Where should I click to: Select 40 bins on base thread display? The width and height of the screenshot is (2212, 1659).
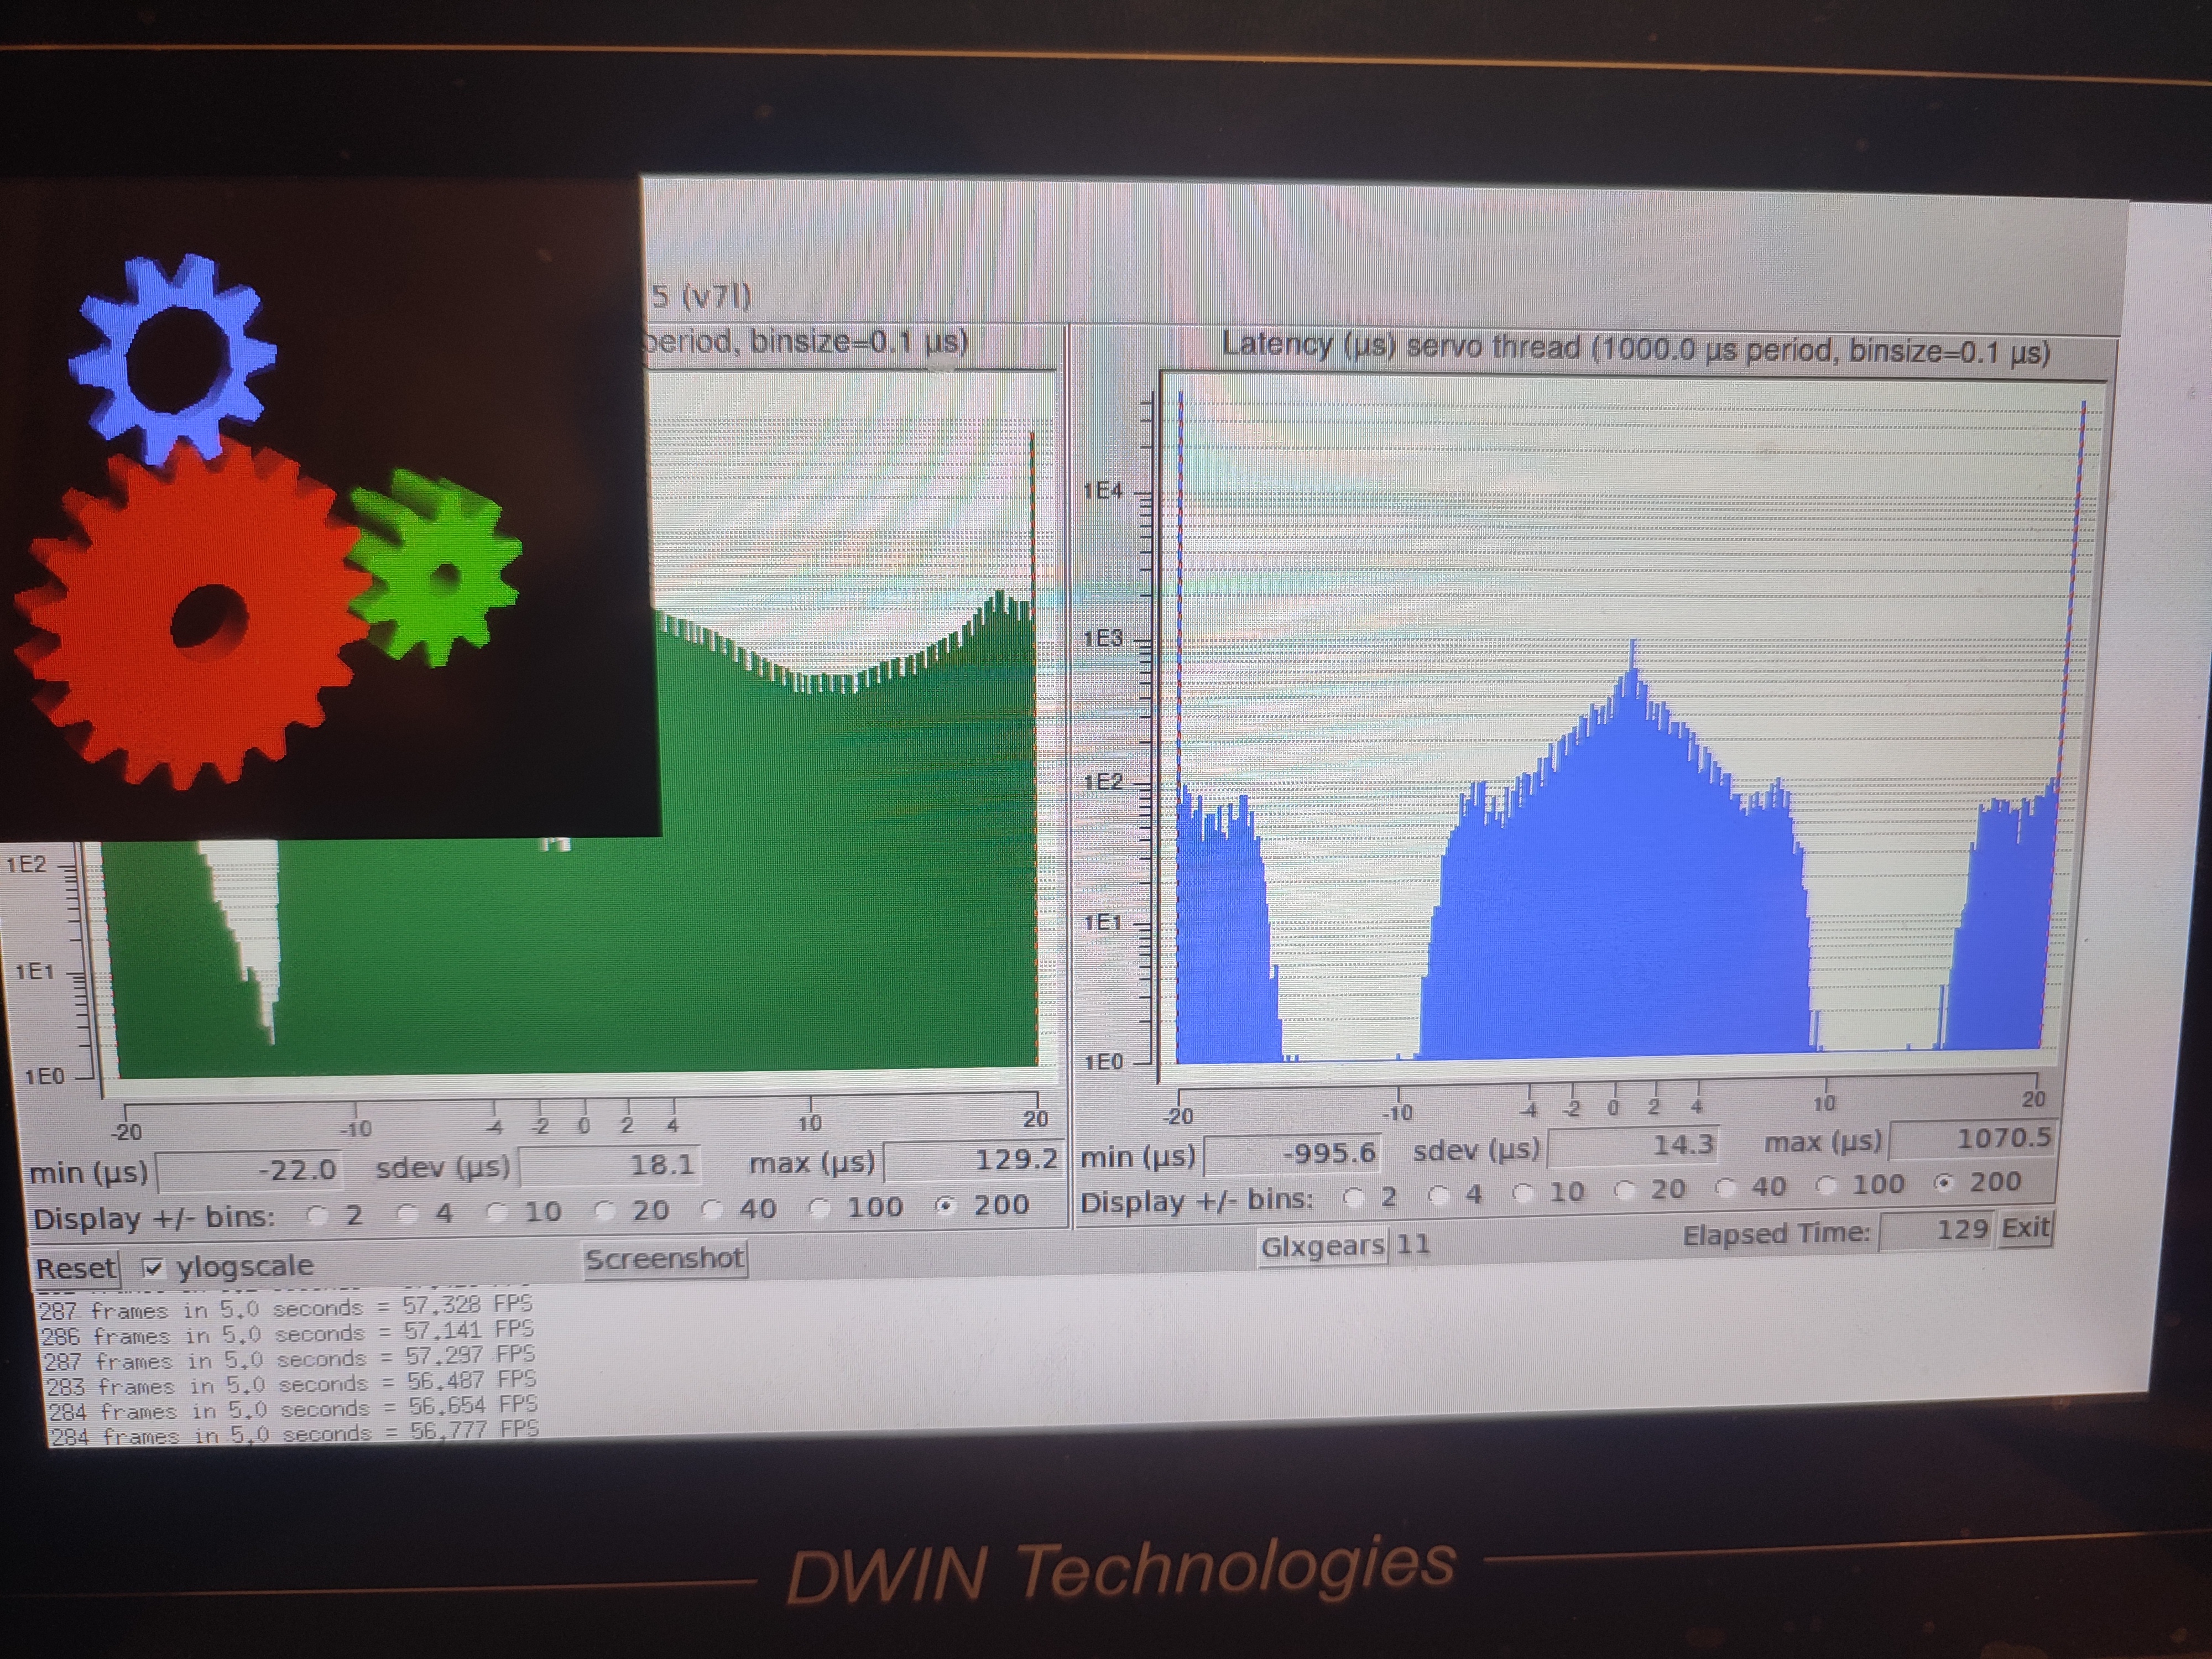click(712, 1209)
